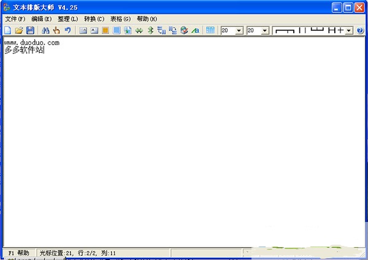Screen dimensions: 368x260
Task: Click the F1 帮助 status bar button
Action: pos(18,253)
